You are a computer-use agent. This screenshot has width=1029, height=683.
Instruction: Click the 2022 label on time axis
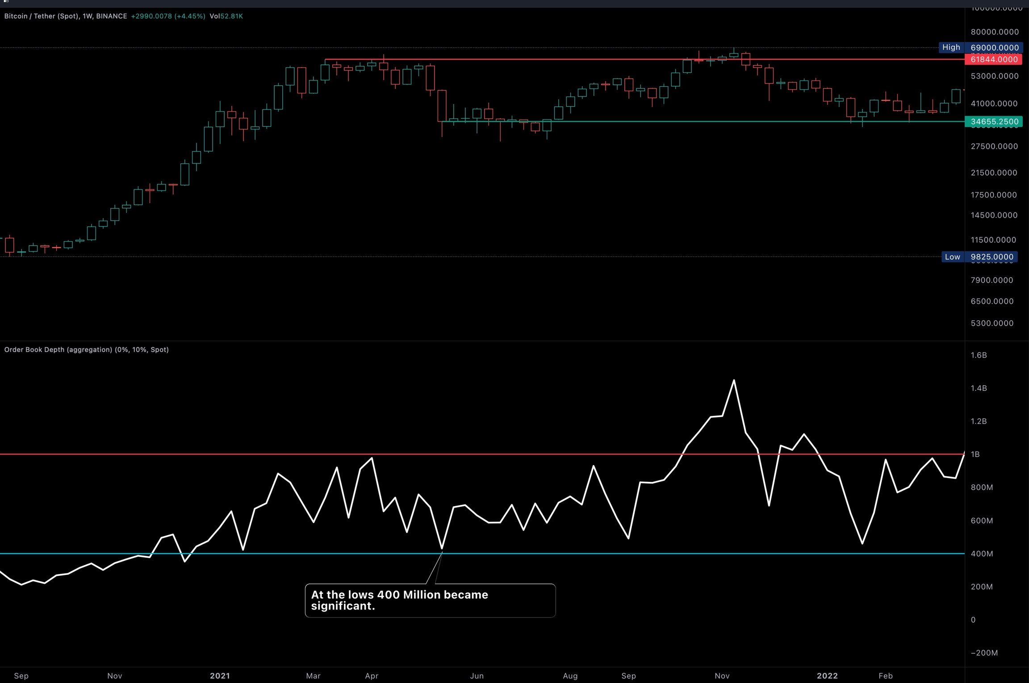click(x=827, y=676)
